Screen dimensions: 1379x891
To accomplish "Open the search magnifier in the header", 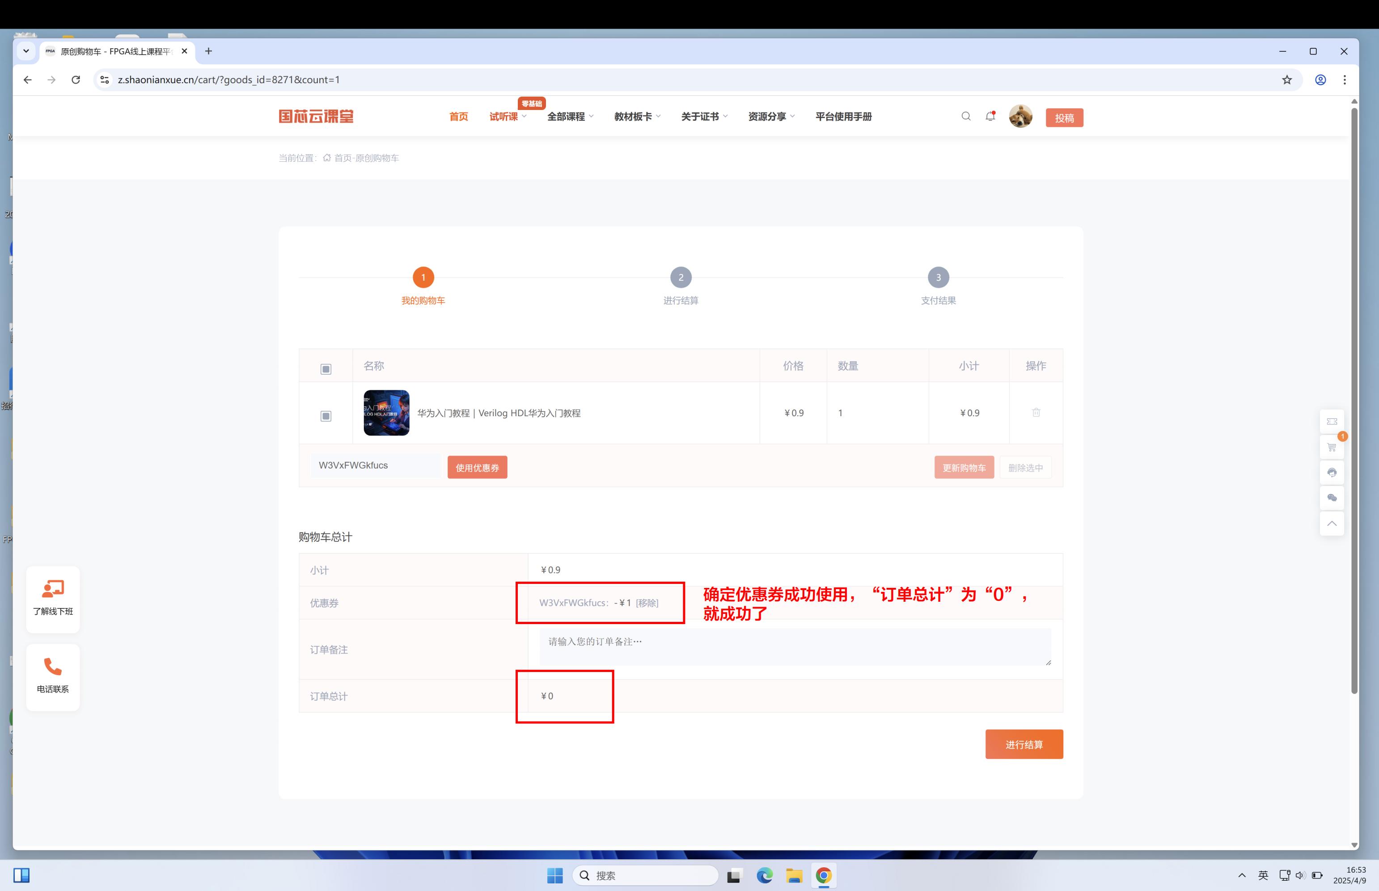I will 965,116.
